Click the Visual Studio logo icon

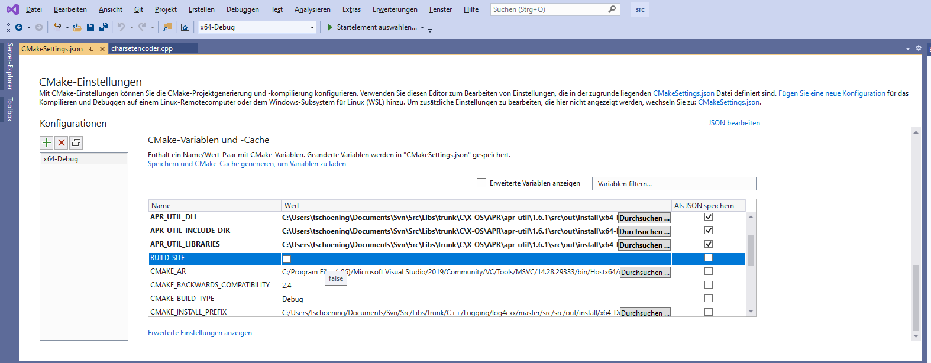12,9
